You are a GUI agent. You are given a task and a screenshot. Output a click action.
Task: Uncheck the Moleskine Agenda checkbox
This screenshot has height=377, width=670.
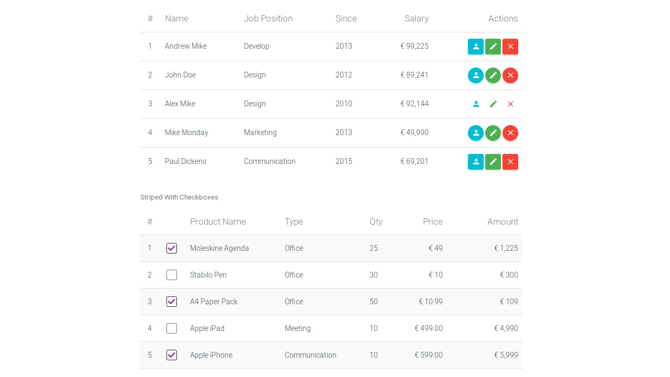172,248
